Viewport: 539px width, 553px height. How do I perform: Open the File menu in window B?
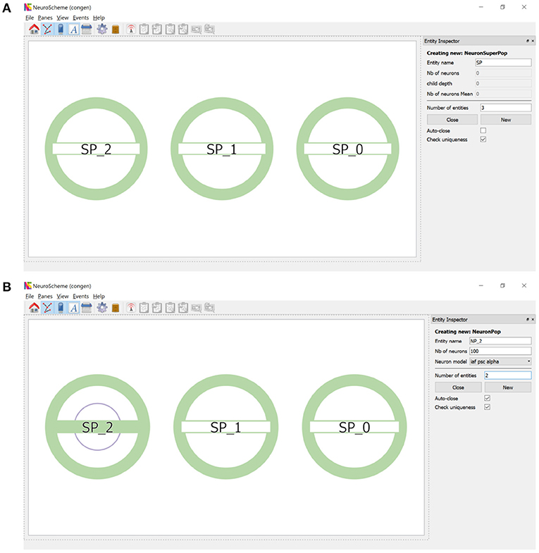tap(30, 297)
